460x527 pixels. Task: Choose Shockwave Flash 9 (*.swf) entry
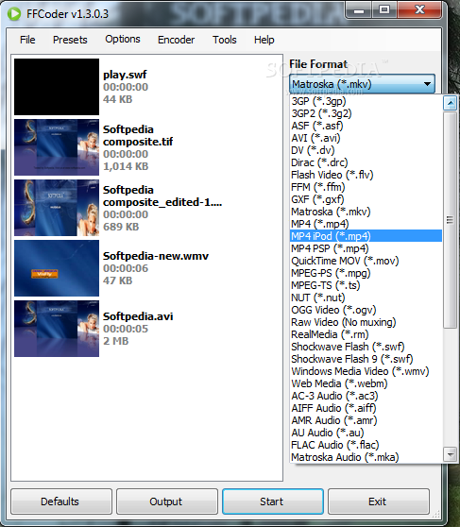(x=366, y=359)
